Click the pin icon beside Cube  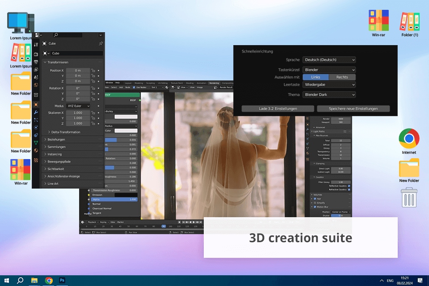point(101,43)
